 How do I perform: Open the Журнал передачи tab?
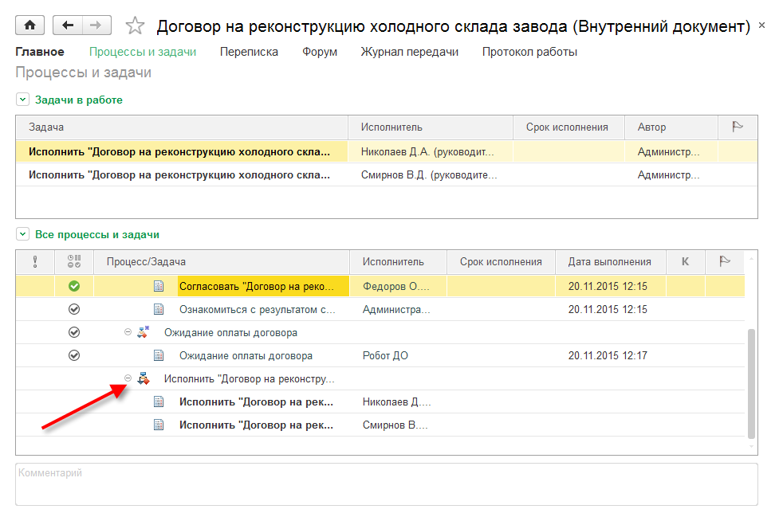(x=409, y=52)
